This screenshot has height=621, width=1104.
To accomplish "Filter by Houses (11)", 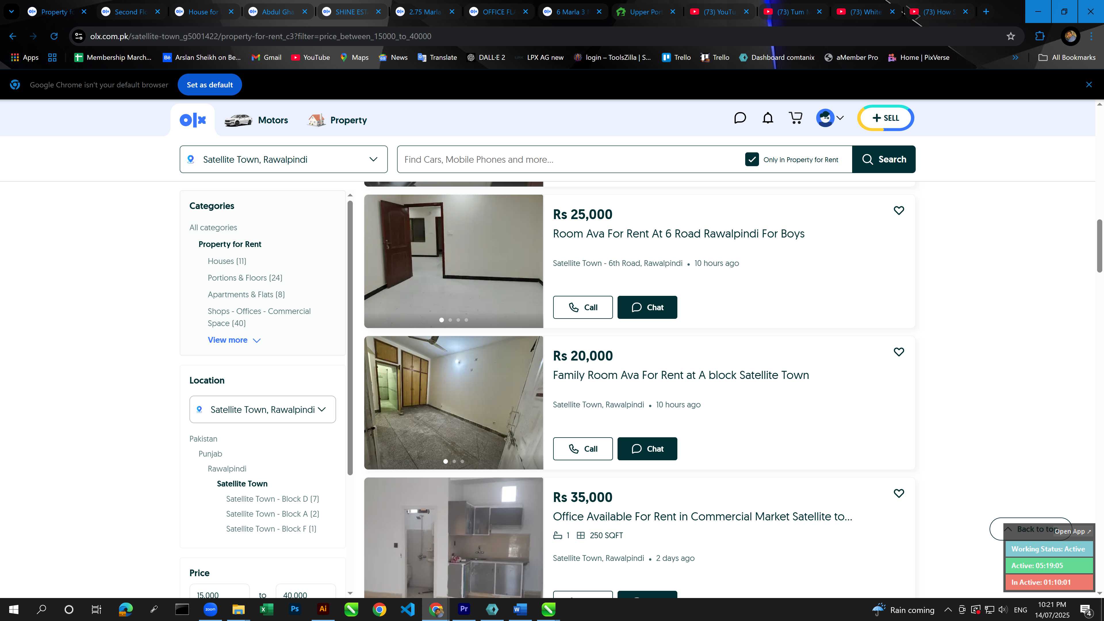I will 227,261.
